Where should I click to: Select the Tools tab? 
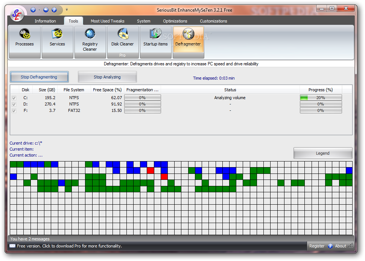(73, 21)
